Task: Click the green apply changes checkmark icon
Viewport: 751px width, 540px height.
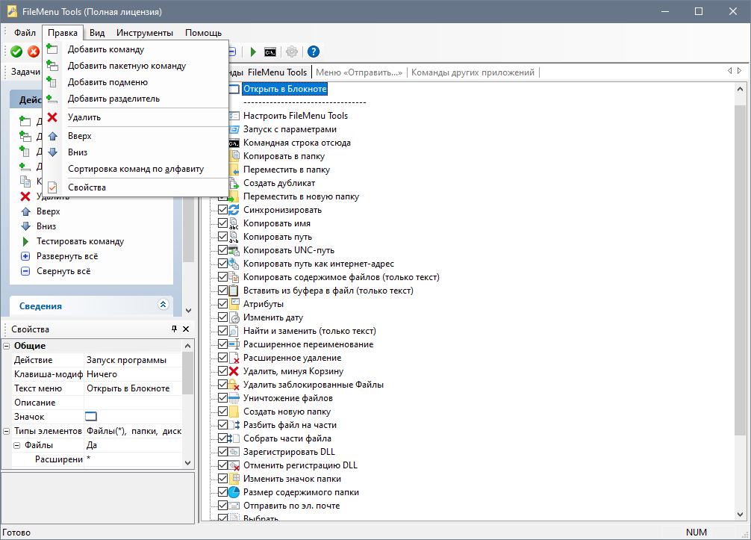Action: [x=16, y=52]
